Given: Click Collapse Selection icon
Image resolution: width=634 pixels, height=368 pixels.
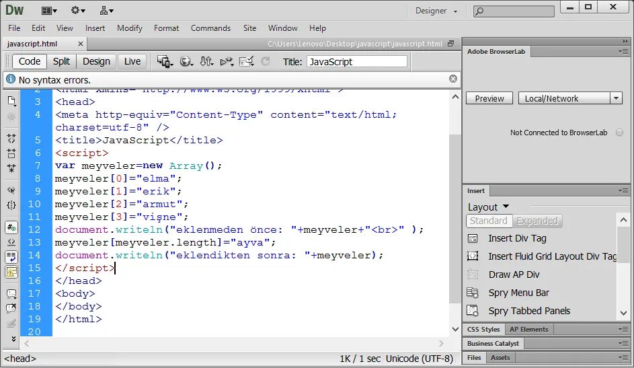Looking at the screenshot, I should point(11,153).
